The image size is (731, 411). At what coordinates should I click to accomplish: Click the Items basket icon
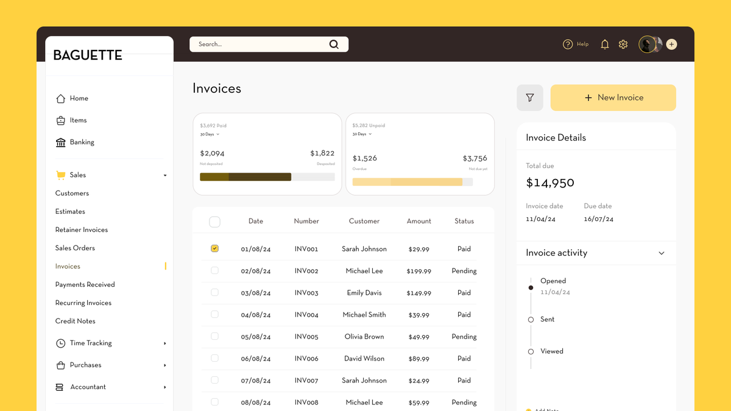(x=60, y=121)
